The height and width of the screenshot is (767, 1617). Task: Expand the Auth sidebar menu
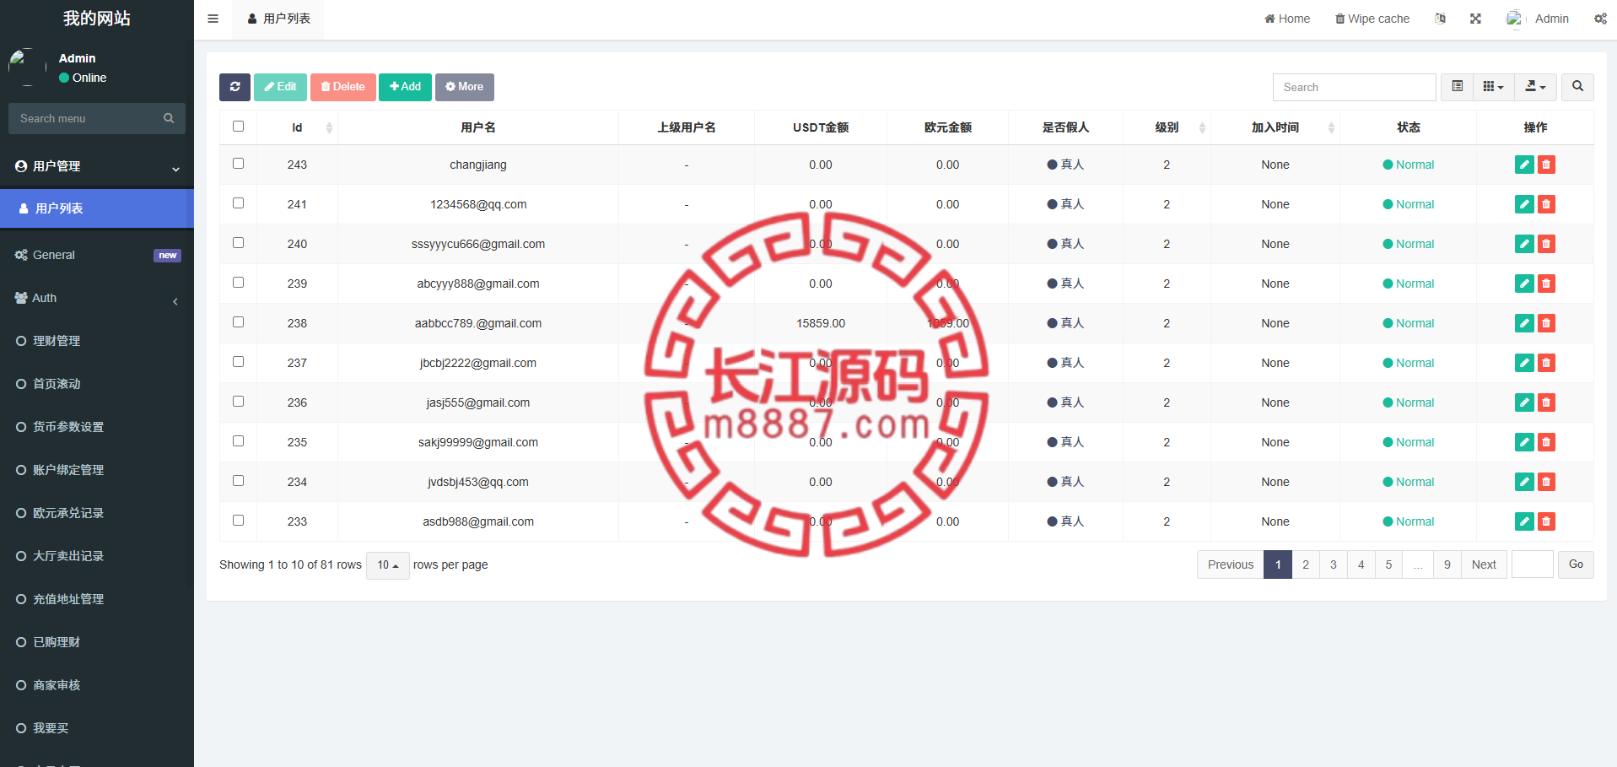point(97,298)
